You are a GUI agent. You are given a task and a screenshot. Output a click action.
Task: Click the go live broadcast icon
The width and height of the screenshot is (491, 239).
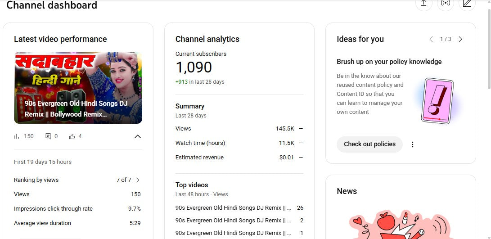pos(445,4)
